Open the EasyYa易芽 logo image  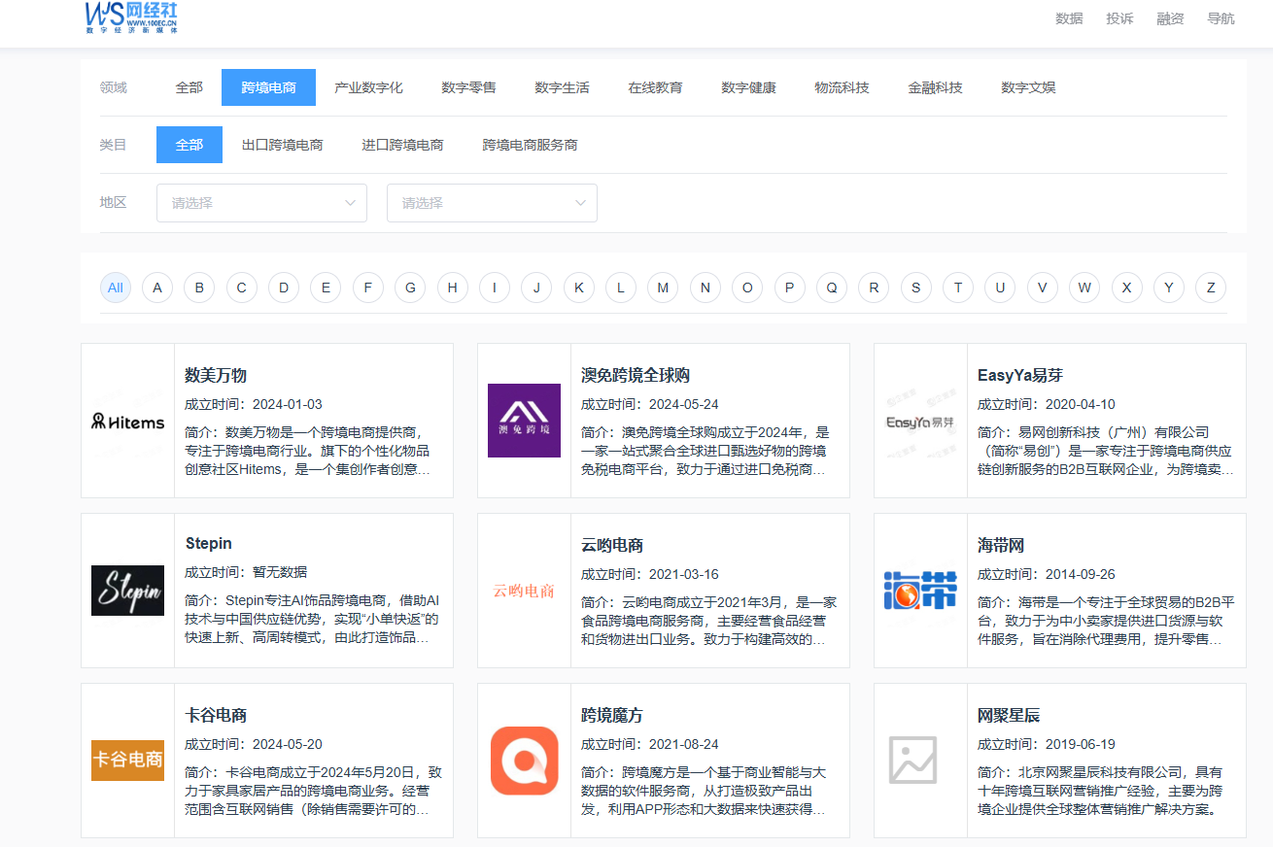[920, 422]
